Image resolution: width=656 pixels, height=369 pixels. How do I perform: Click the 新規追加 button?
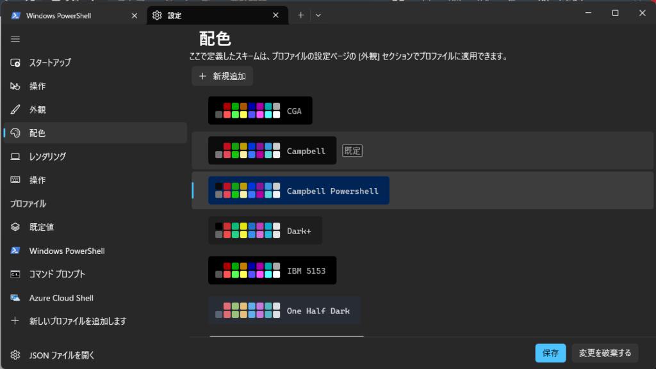point(222,76)
